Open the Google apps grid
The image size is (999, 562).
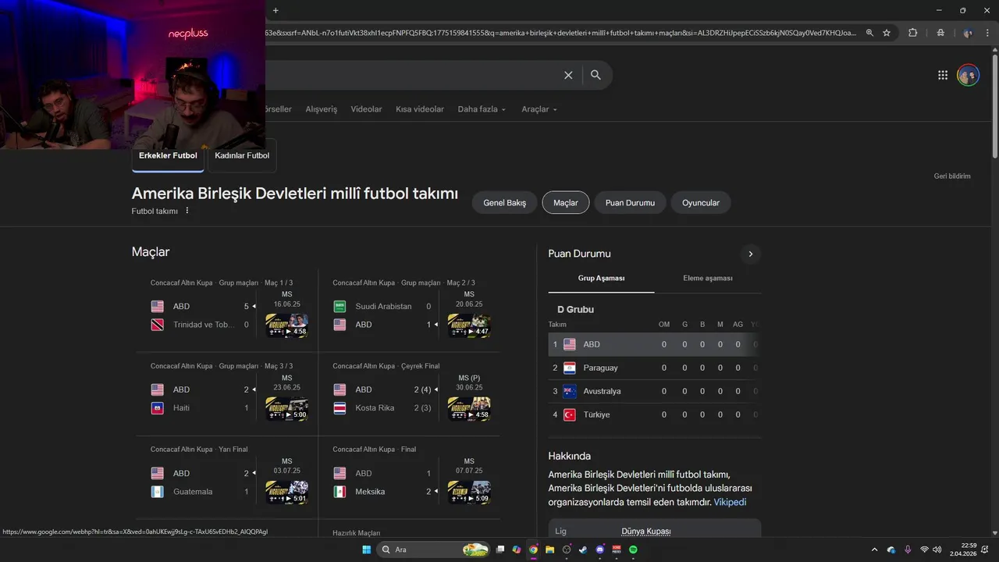943,75
